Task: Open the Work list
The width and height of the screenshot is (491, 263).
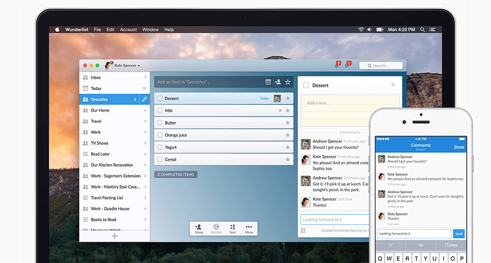Action: 115,132
